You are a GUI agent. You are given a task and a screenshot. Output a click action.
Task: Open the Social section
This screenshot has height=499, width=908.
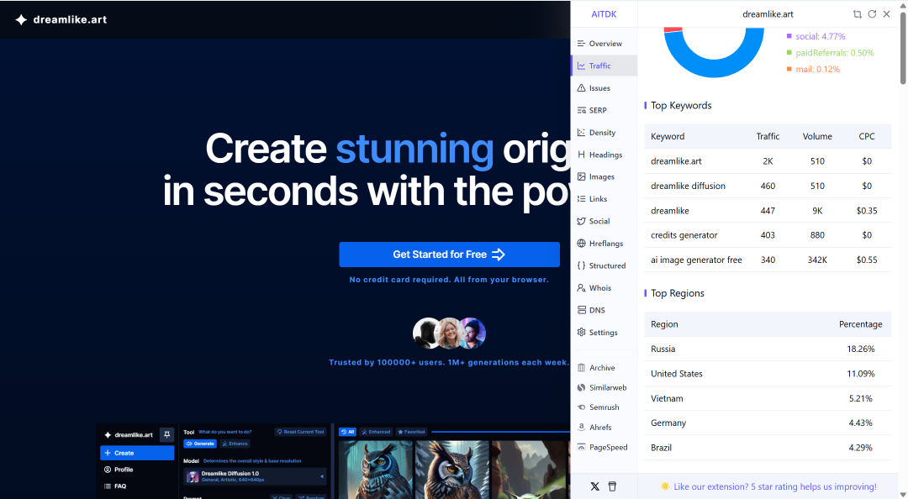pos(604,221)
